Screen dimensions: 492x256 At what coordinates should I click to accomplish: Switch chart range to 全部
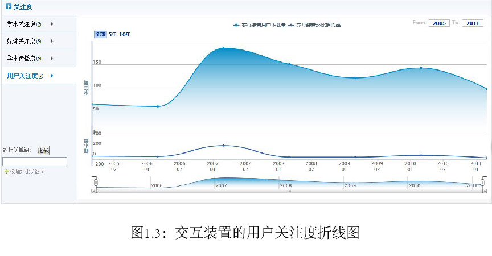click(x=100, y=35)
